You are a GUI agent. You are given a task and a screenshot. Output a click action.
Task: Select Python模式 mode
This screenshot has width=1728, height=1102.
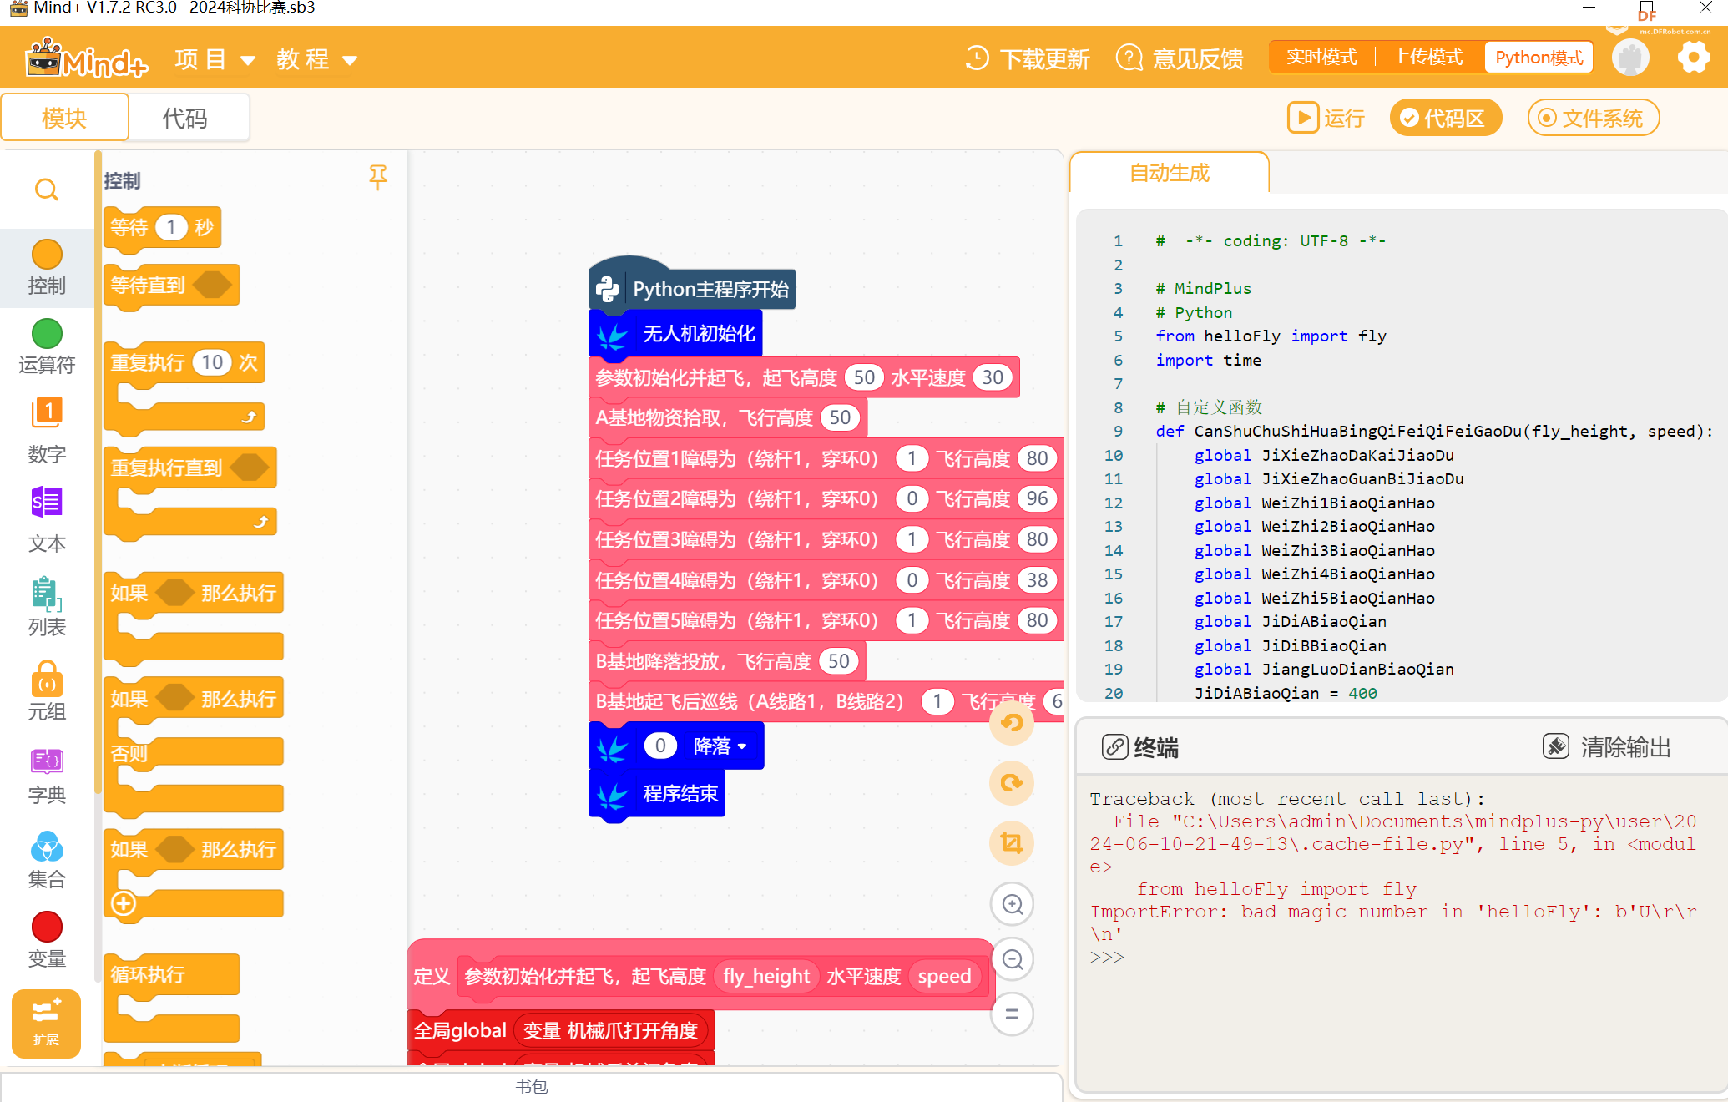(1539, 58)
